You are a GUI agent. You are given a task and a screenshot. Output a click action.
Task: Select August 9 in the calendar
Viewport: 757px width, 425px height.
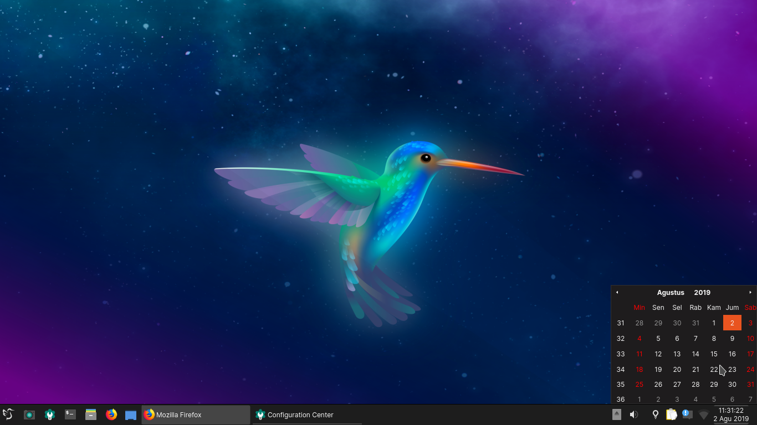coord(732,338)
